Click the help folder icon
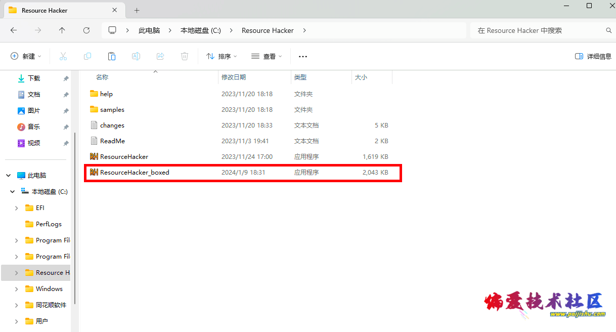The height and width of the screenshot is (332, 616). click(94, 94)
